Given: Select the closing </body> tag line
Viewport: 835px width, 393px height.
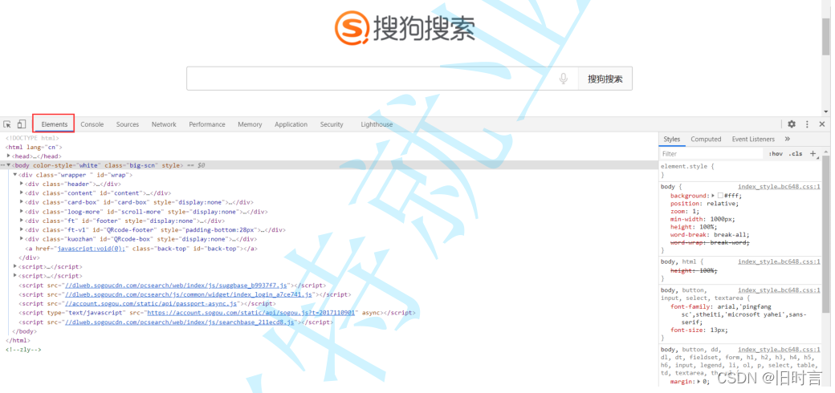Looking at the screenshot, I should tap(24, 331).
